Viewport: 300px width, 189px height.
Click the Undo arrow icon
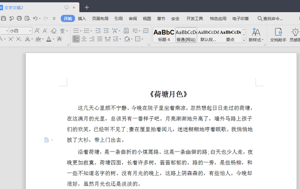tap(35, 19)
